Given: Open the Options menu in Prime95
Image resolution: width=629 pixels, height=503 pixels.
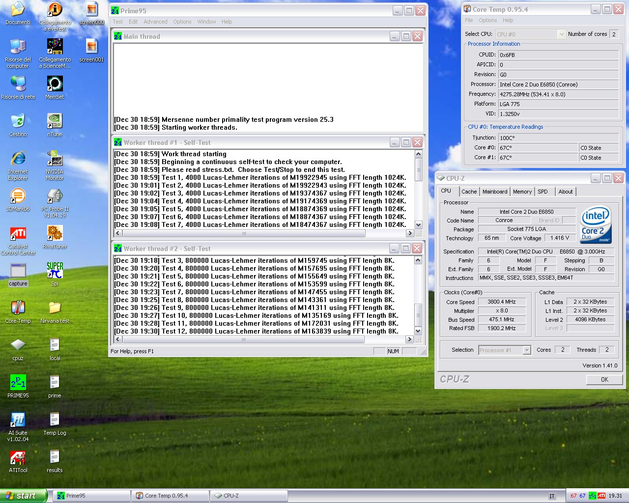Looking at the screenshot, I should [182, 22].
